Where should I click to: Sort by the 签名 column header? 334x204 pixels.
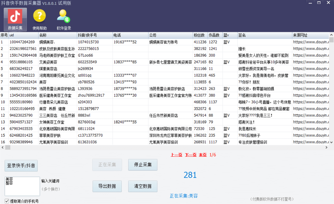tap(265, 35)
